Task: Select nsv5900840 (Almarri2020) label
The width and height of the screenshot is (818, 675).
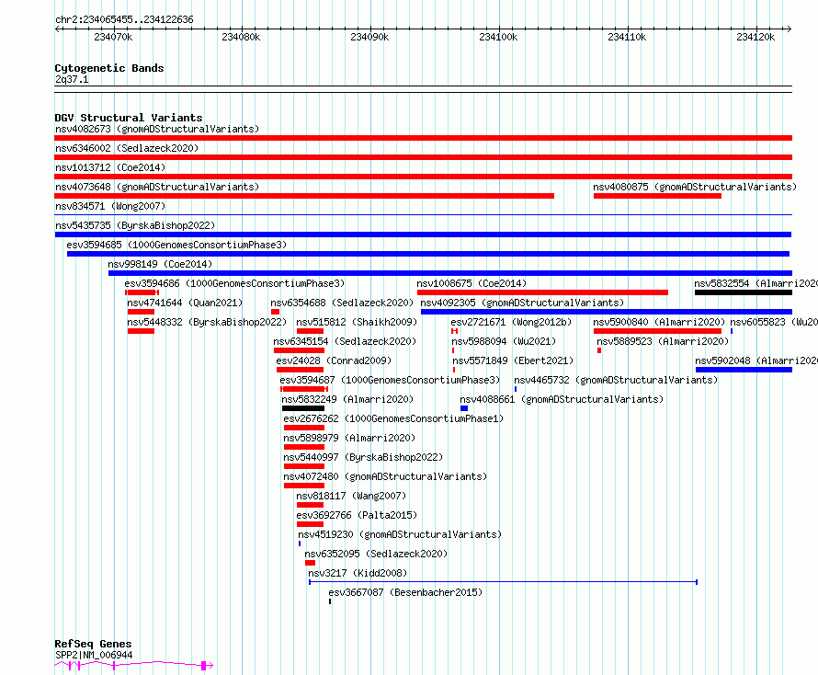Action: pos(659,322)
